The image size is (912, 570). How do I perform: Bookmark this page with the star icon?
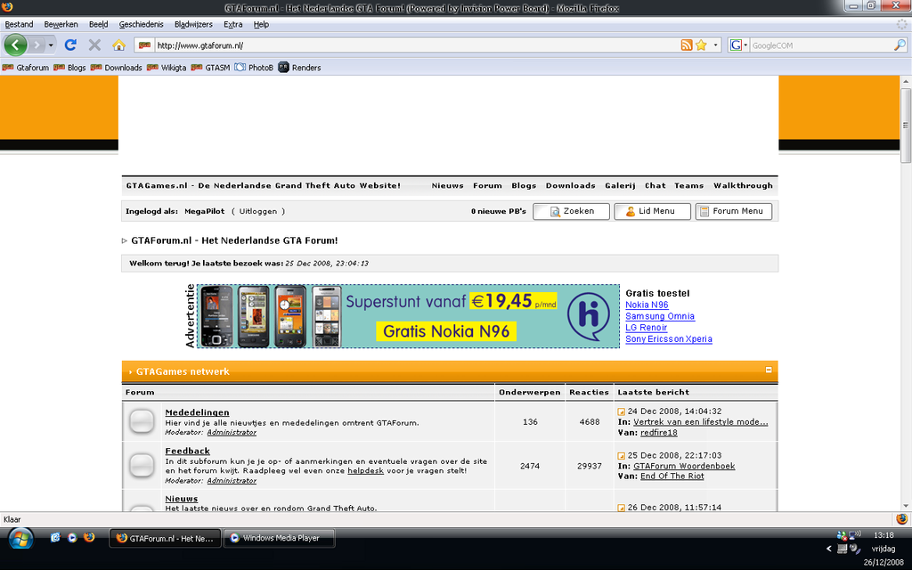(x=701, y=45)
